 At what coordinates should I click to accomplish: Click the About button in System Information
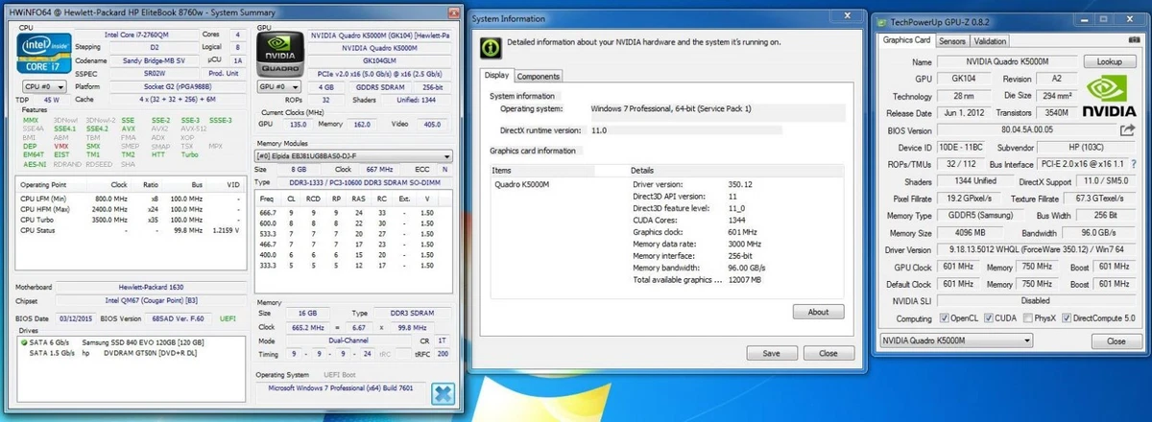[x=818, y=312]
